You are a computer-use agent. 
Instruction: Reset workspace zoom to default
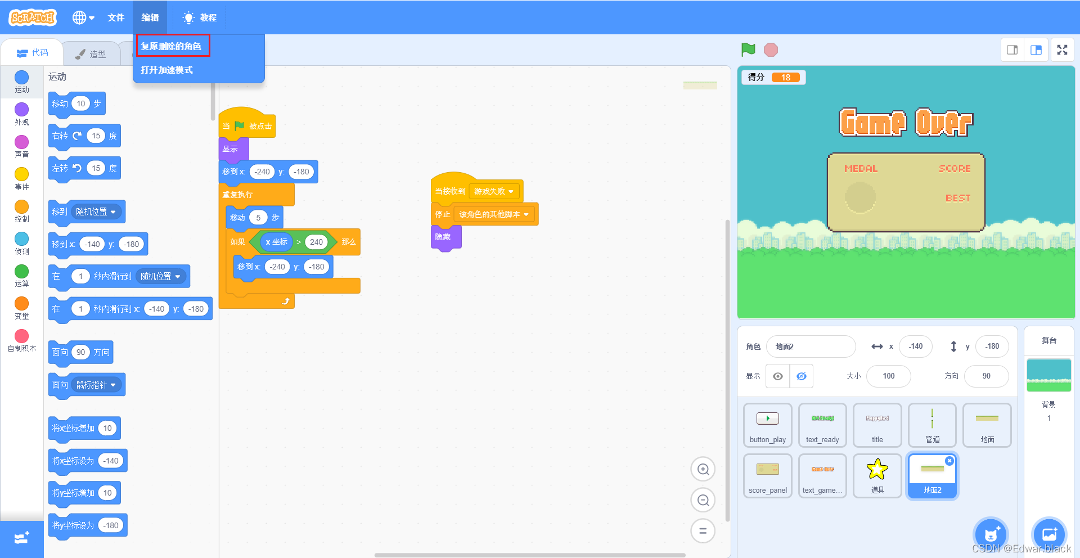(x=703, y=530)
